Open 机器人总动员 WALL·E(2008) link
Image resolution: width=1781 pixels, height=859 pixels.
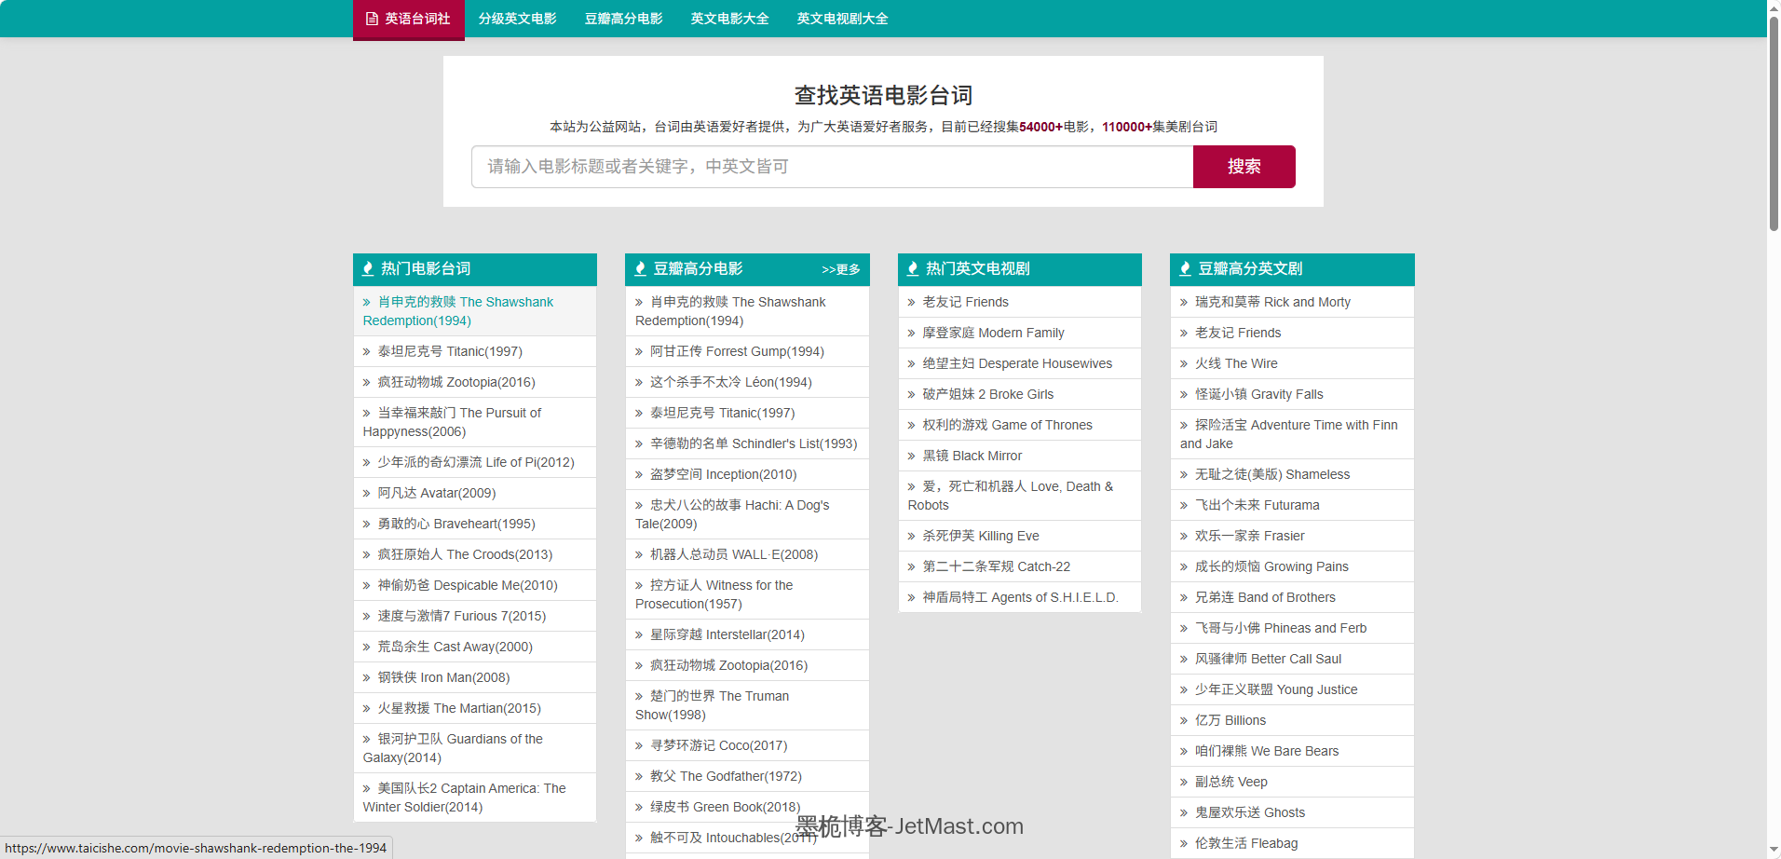(x=734, y=554)
